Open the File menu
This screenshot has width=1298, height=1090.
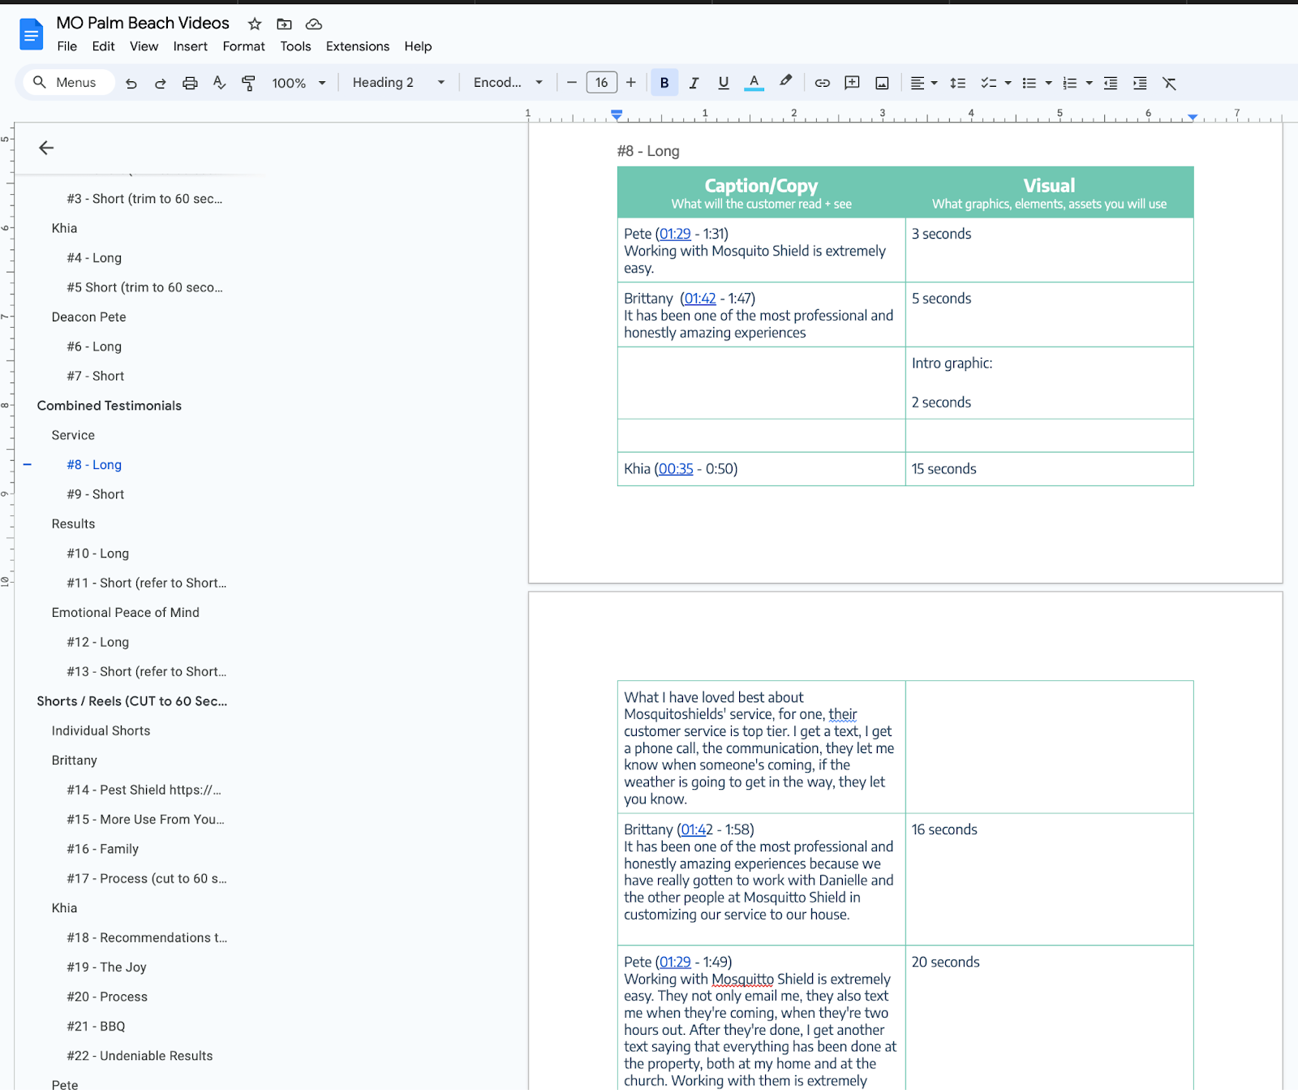(67, 46)
